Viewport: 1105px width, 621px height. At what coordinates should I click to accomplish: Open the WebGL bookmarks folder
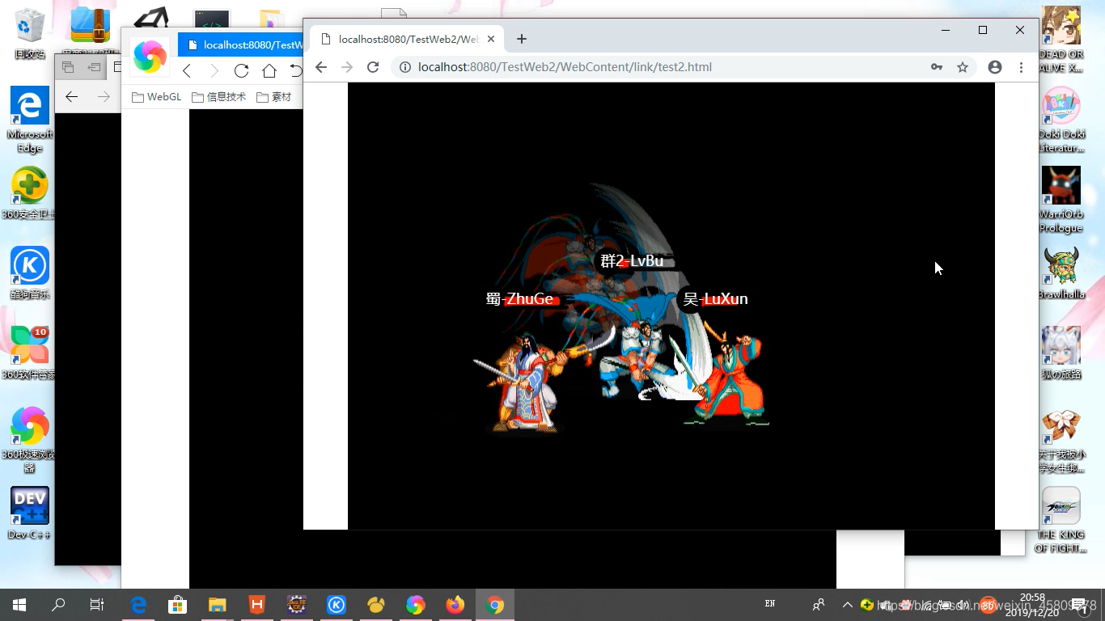(x=157, y=97)
